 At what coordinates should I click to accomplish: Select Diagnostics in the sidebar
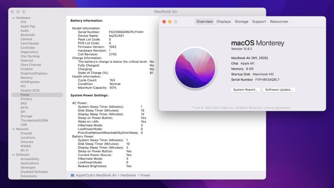coord(29,52)
